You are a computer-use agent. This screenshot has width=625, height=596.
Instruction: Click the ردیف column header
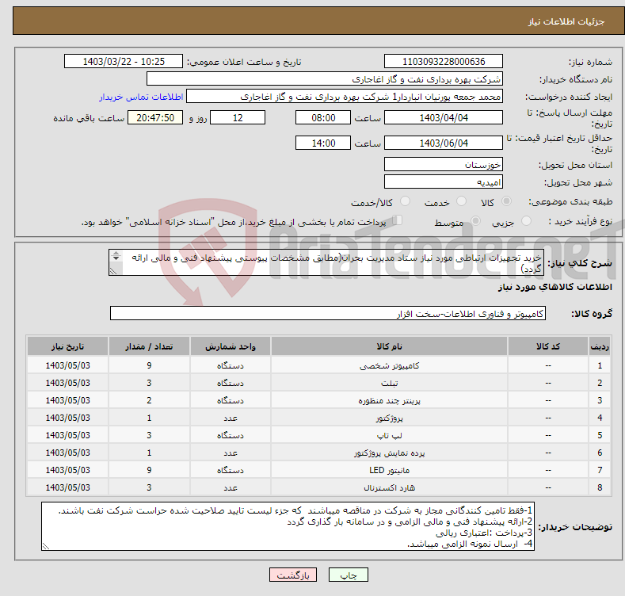(600, 346)
